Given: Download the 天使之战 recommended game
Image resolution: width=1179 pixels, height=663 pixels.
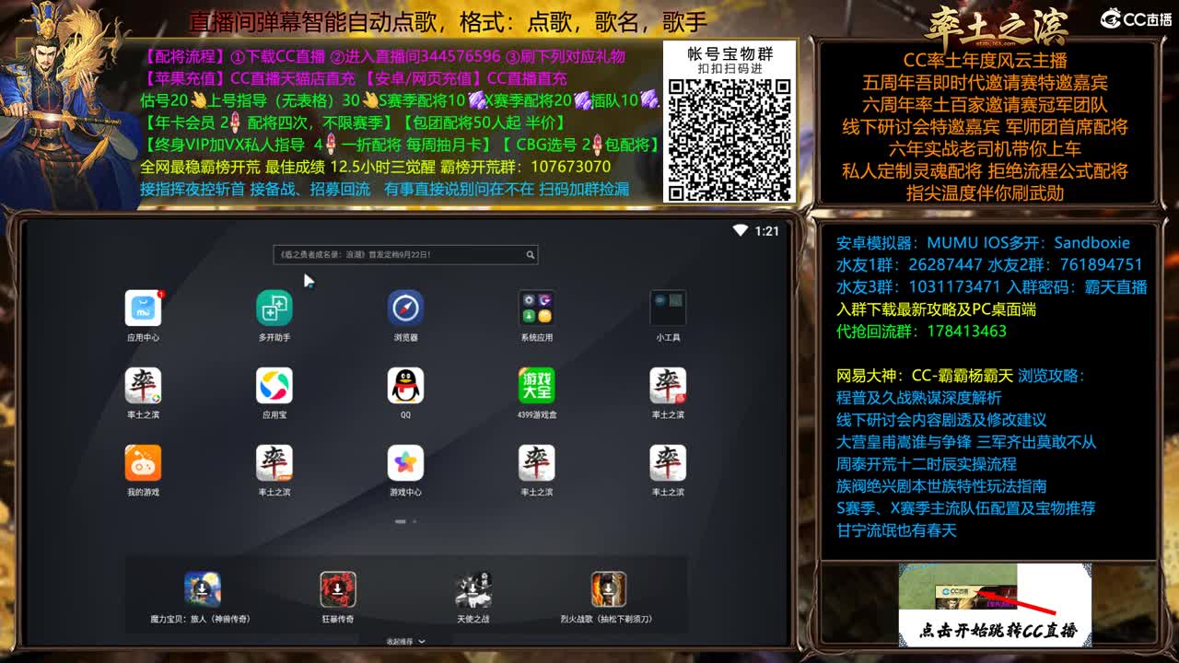Looking at the screenshot, I should pyautogui.click(x=473, y=588).
